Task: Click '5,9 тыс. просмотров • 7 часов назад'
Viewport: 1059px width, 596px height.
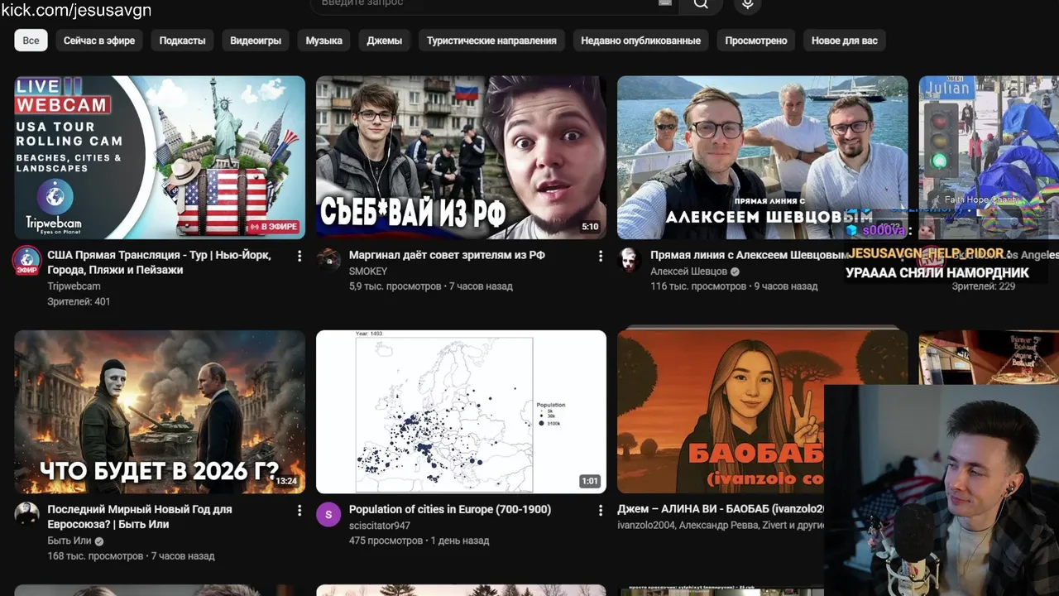Action: pos(431,286)
